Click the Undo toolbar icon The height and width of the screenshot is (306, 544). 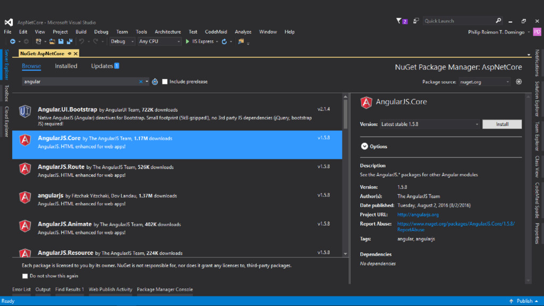(x=81, y=41)
